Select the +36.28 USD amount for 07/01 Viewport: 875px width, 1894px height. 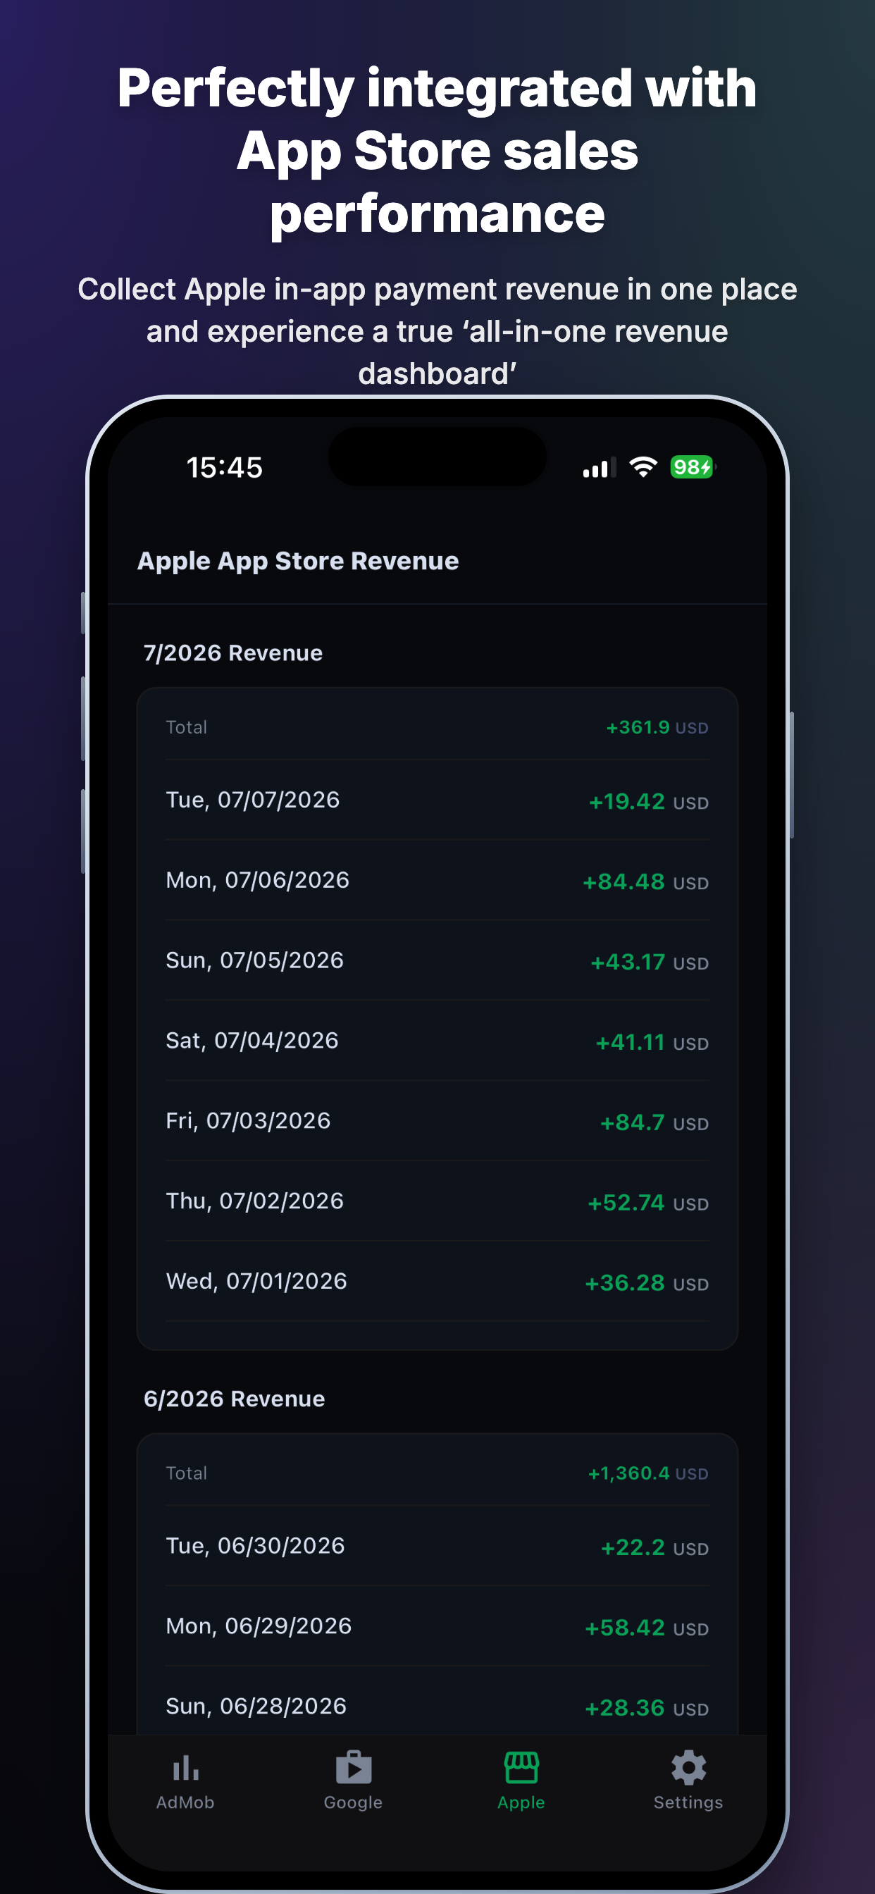coord(646,1283)
